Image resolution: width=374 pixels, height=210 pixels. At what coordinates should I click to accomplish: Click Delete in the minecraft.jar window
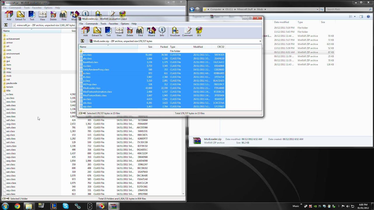pos(53,16)
